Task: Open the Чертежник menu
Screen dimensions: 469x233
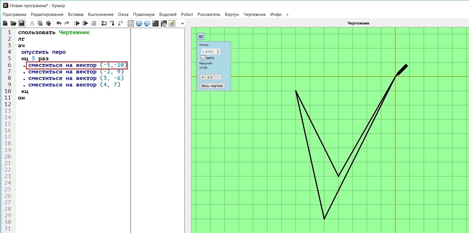Action: click(255, 15)
